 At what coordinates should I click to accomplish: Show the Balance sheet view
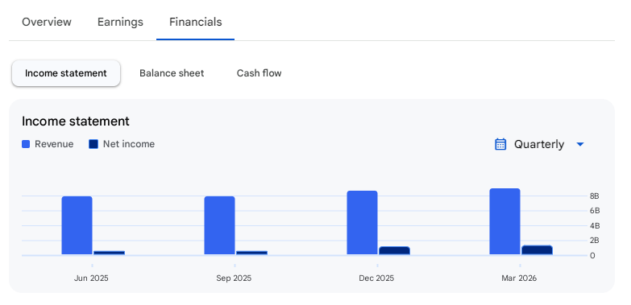(x=172, y=73)
